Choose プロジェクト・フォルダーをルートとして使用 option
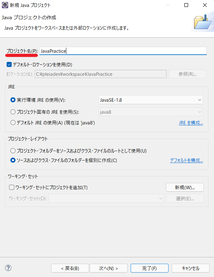The image size is (214, 277). click(13, 151)
